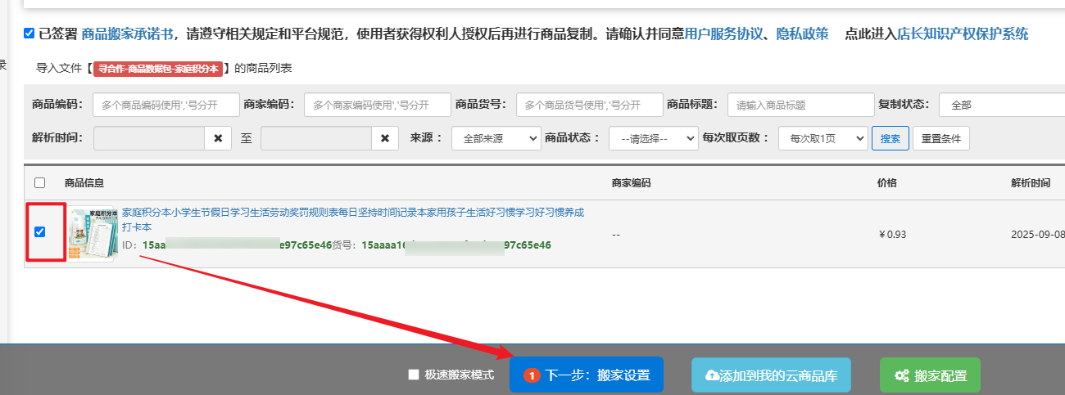Image resolution: width=1065 pixels, height=395 pixels.
Task: Uncheck the 商品搬家承诺书 agreement checkbox
Action: click(x=29, y=34)
